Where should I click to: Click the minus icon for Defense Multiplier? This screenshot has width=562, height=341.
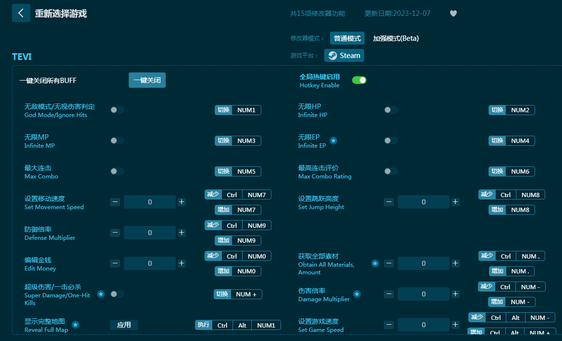[115, 233]
